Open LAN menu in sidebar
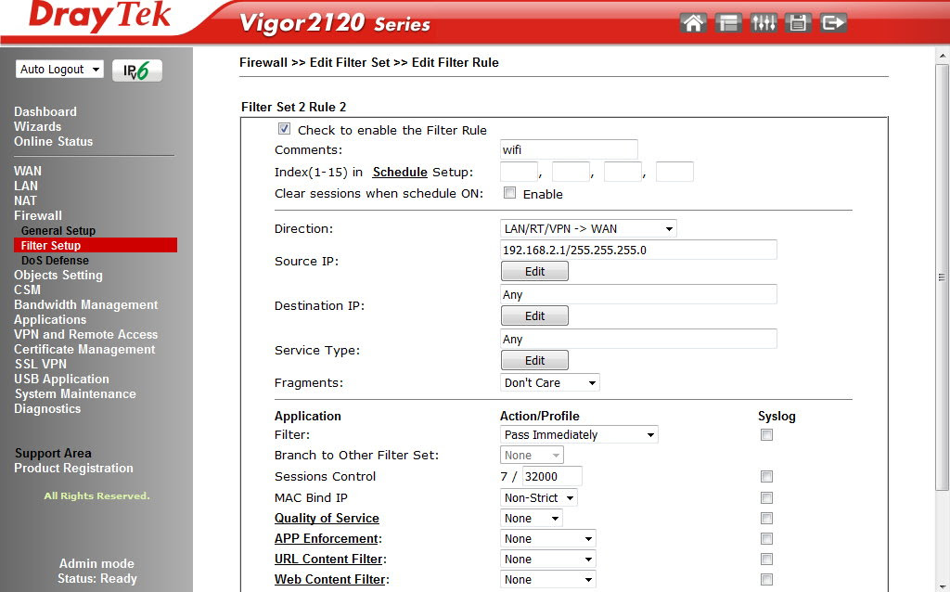 pos(26,186)
